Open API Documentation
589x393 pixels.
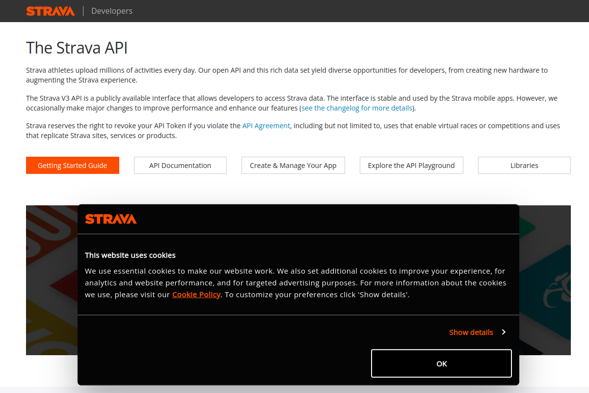pos(180,166)
